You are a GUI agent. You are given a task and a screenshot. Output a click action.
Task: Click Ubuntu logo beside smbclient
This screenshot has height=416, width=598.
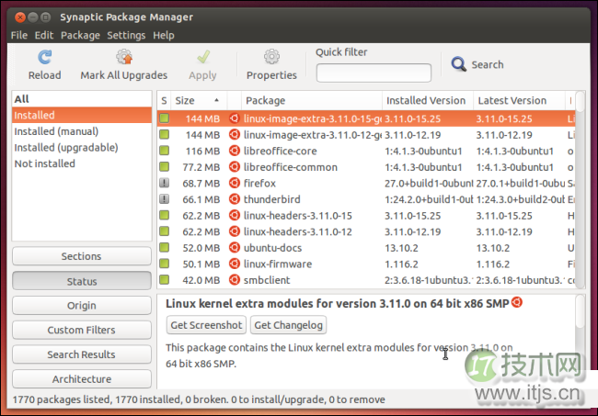pyautogui.click(x=235, y=280)
